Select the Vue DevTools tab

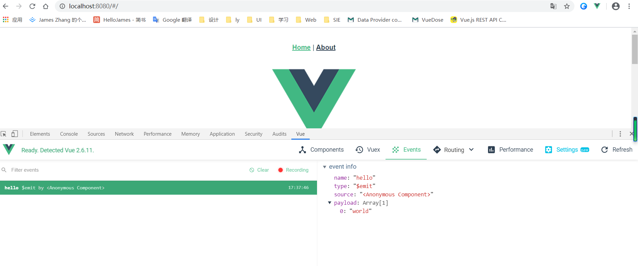(x=300, y=134)
